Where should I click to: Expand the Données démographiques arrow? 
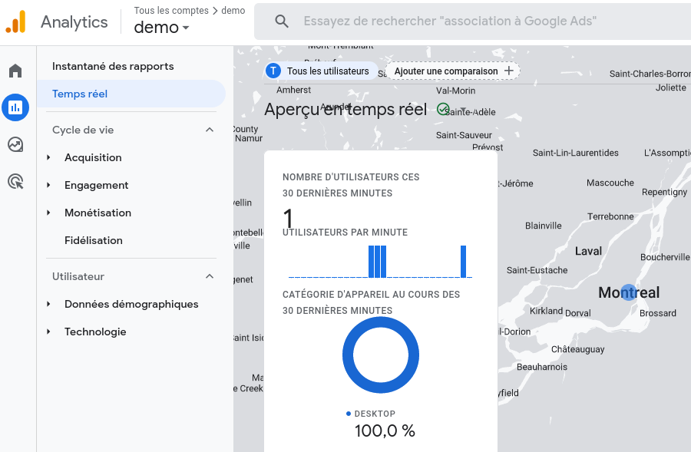pyautogui.click(x=48, y=304)
